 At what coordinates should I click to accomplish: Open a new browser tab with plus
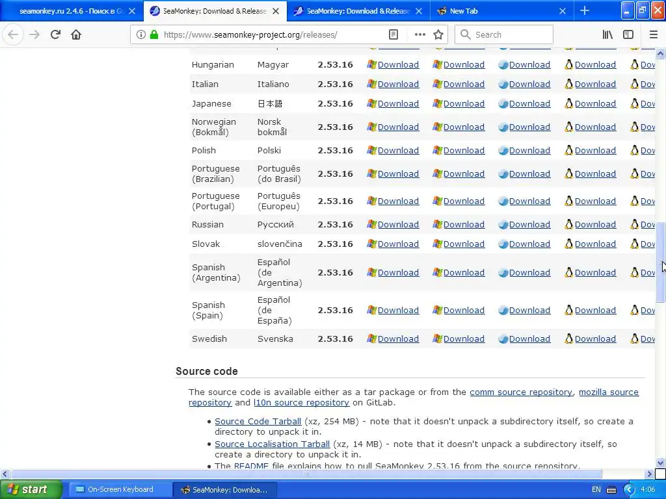(585, 10)
